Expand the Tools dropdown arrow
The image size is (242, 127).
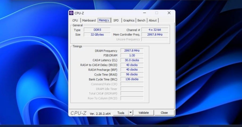(130, 113)
